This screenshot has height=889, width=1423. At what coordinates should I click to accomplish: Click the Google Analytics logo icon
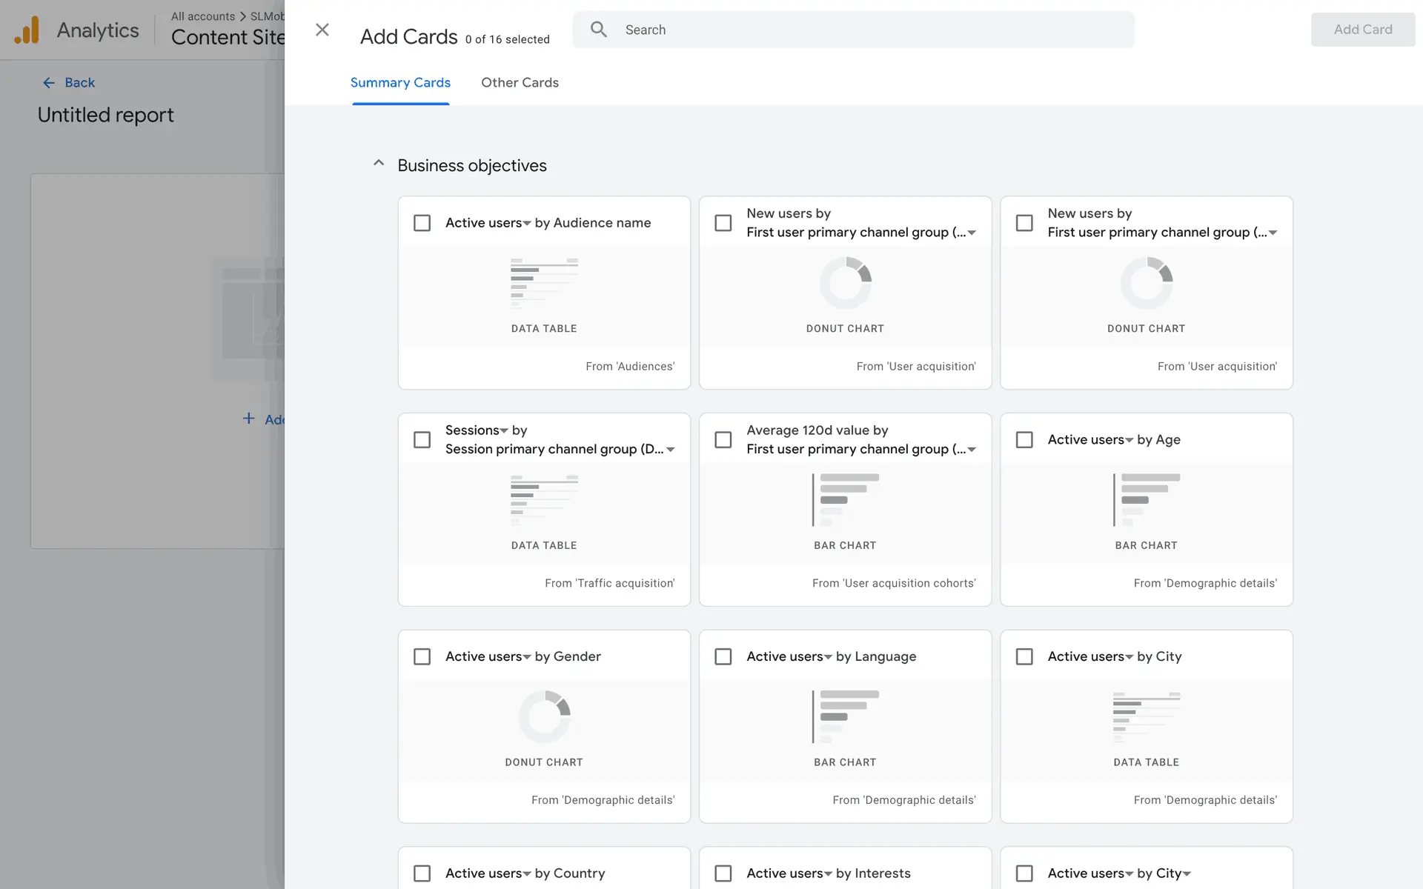click(x=27, y=30)
